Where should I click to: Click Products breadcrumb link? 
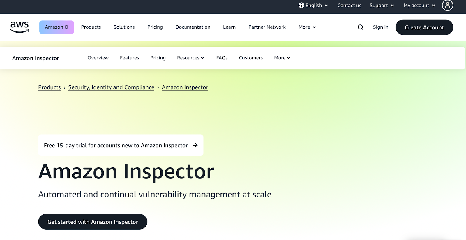(50, 87)
